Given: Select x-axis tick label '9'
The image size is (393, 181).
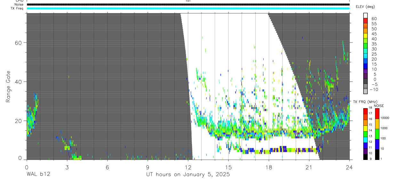Looking at the screenshot, I should (x=148, y=167).
